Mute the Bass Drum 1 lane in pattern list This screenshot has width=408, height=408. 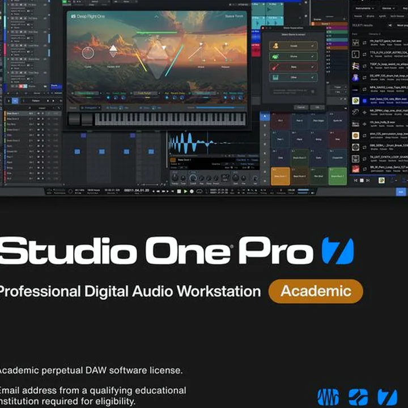tap(39, 113)
